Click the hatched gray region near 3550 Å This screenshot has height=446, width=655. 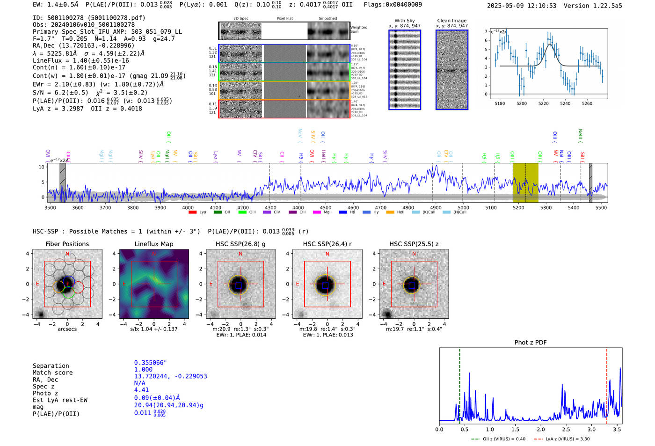(62, 183)
